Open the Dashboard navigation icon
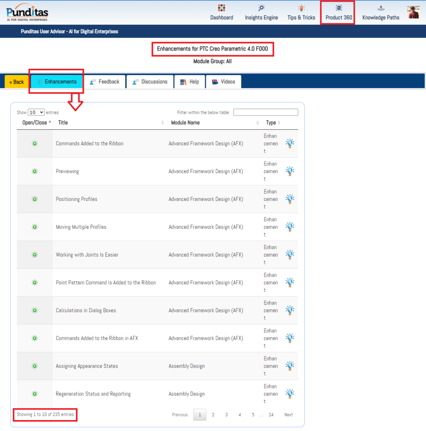Image resolution: width=426 pixels, height=431 pixels. tap(222, 8)
